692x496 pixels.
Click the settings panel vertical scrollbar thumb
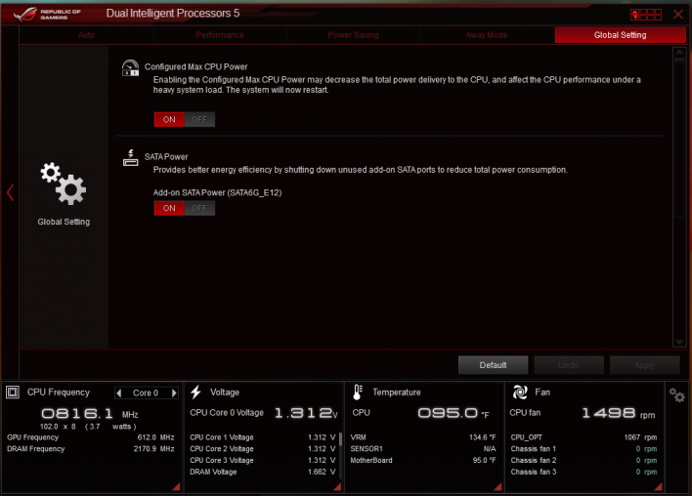coord(679,137)
